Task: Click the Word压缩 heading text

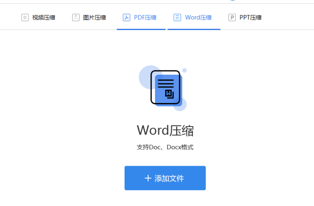Action: [165, 130]
